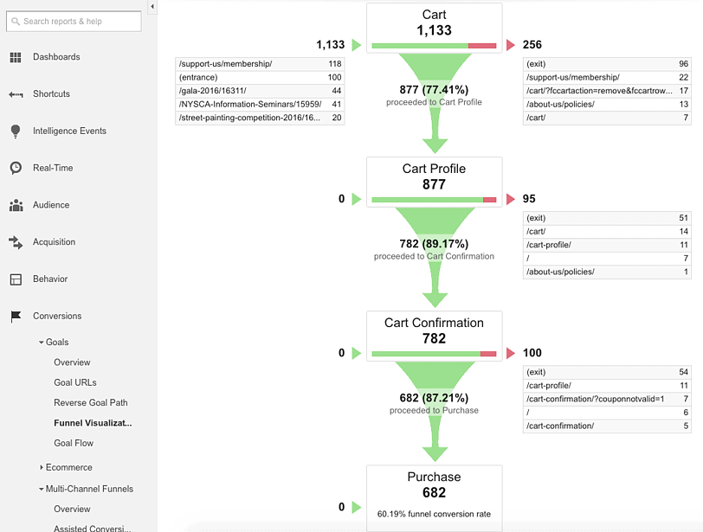
Task: Click the /NYSCA-Information-Seminars/15959/ row
Action: coord(260,105)
